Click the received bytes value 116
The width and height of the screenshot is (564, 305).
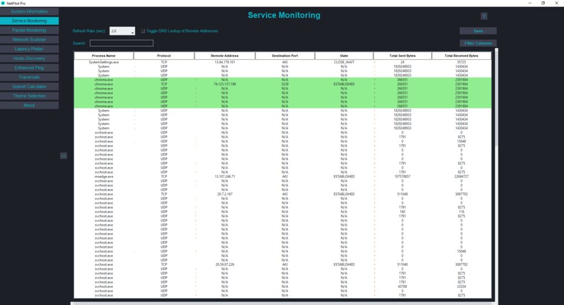(x=462, y=212)
